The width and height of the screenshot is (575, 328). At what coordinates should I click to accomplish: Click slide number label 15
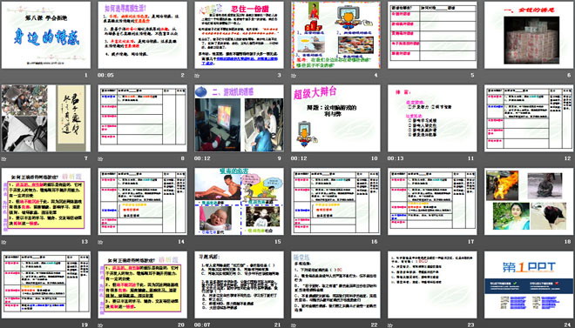pyautogui.click(x=278, y=242)
